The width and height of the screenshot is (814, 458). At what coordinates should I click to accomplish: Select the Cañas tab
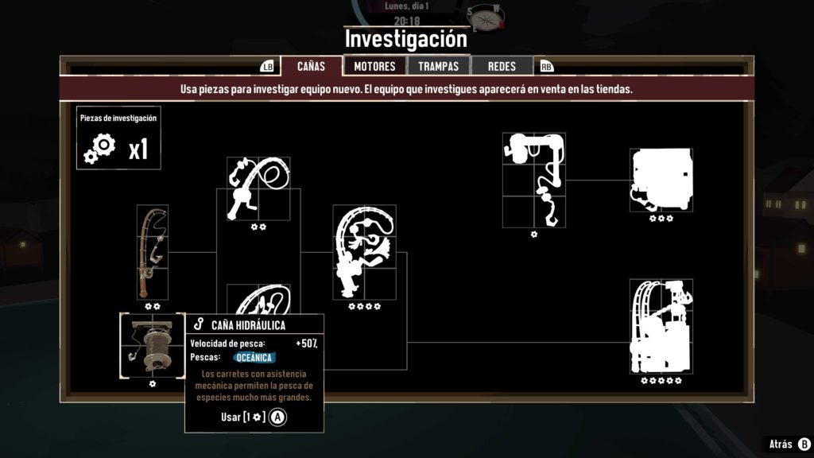click(312, 67)
